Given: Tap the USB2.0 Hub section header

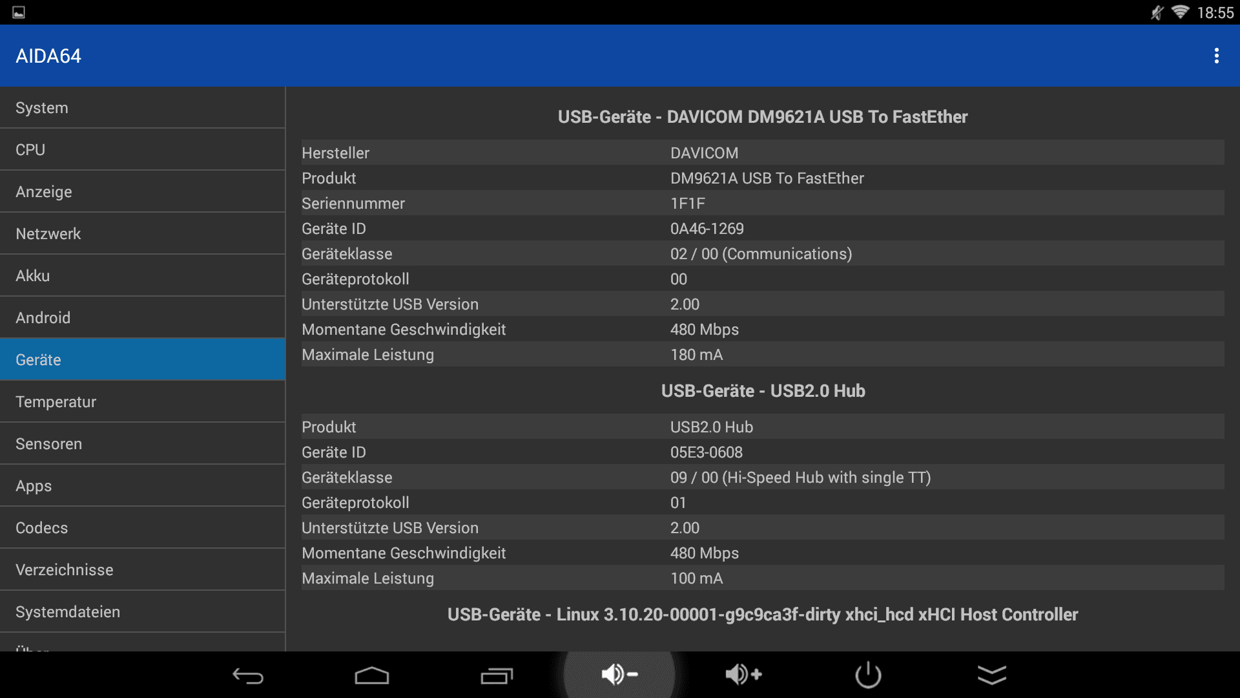Looking at the screenshot, I should click(x=763, y=391).
